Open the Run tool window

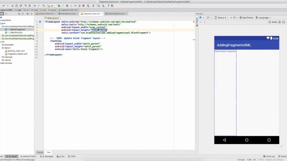61,157
